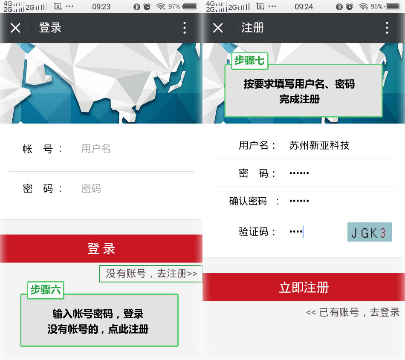Tap the 确认密码 label
The width and height of the screenshot is (405, 360).
click(x=248, y=201)
